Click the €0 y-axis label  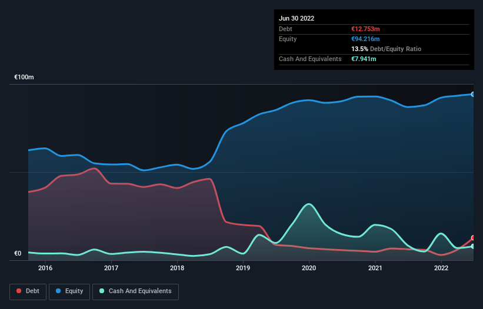(x=18, y=253)
